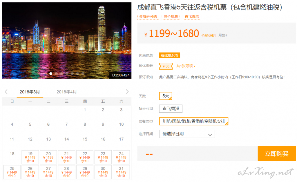Select the 直飞香港 airline option

(x=171, y=109)
